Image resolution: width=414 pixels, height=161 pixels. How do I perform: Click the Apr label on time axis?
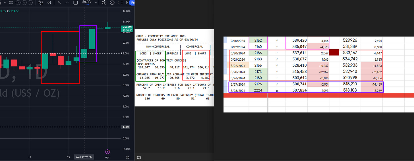coord(107,157)
